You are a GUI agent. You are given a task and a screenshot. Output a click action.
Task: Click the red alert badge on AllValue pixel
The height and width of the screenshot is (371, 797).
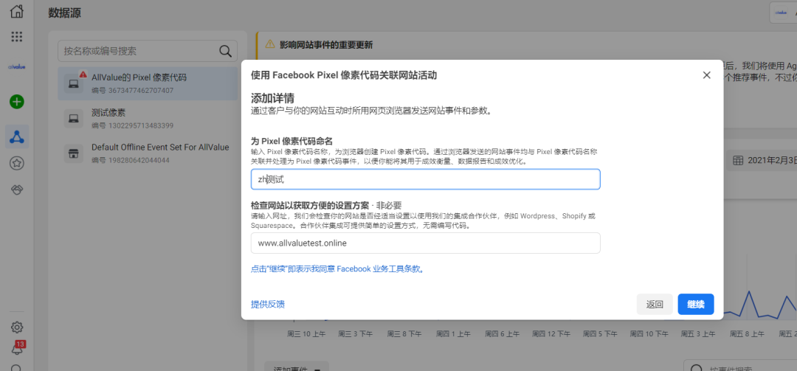83,74
